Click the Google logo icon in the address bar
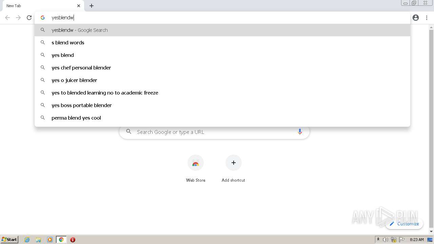434x244 pixels. [43, 18]
